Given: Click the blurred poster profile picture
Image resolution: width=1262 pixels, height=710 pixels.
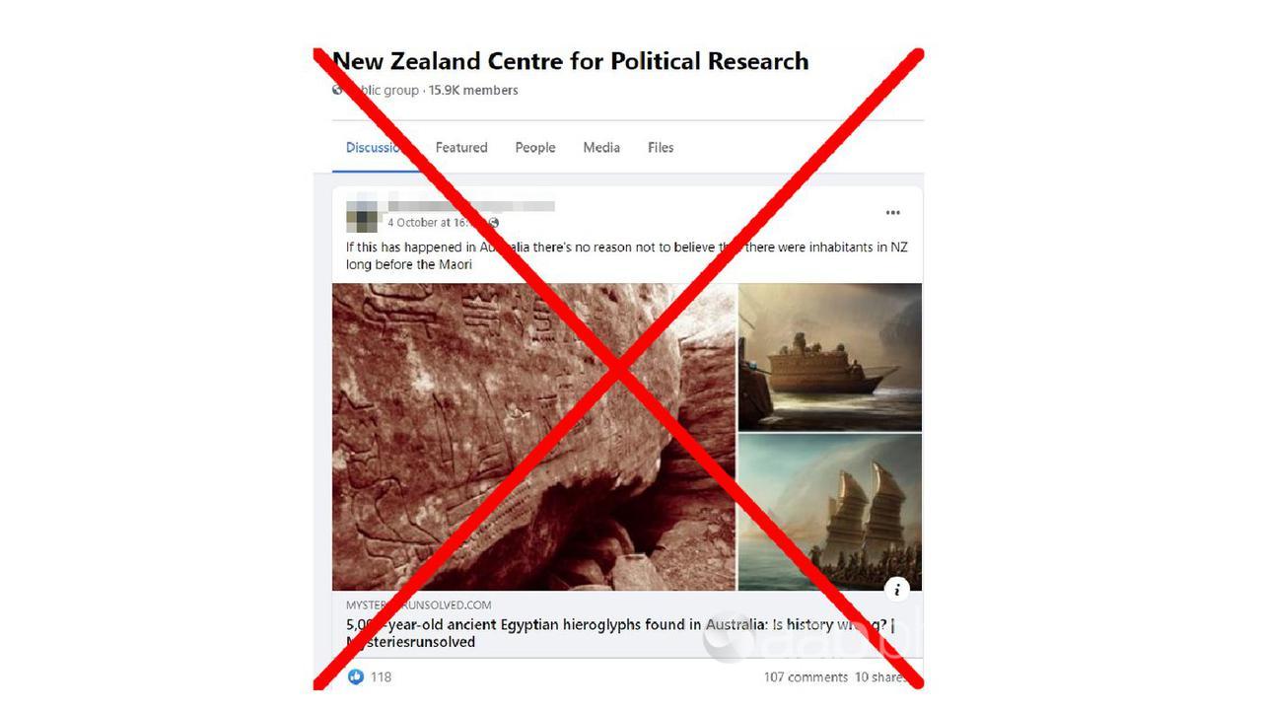Looking at the screenshot, I should pyautogui.click(x=362, y=214).
